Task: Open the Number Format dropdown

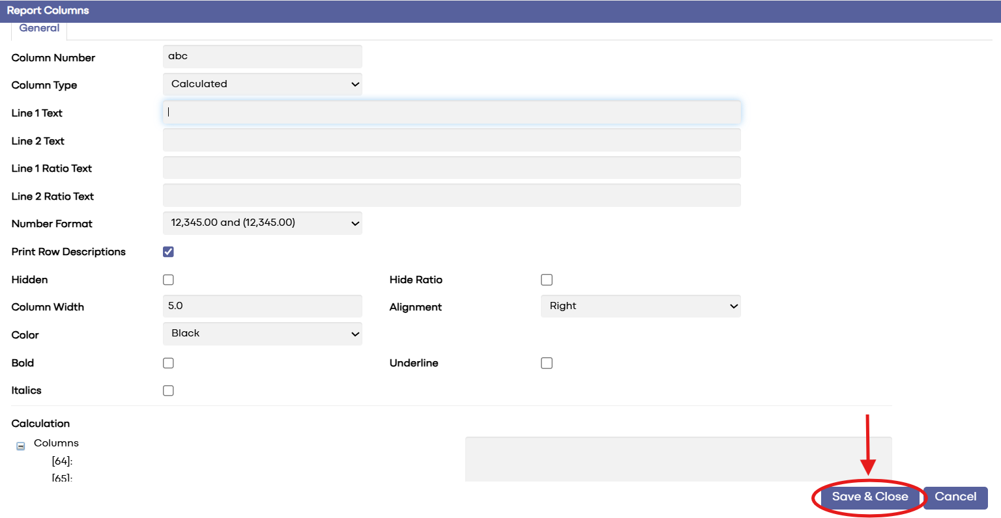Action: (262, 223)
